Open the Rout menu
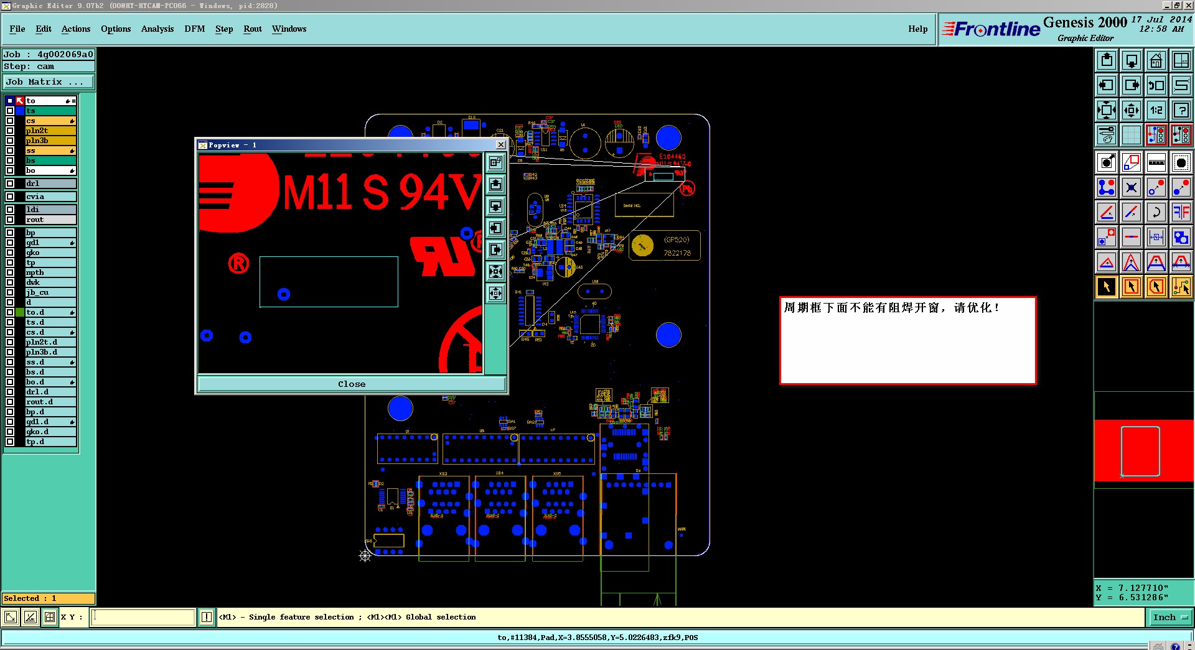 click(x=253, y=29)
